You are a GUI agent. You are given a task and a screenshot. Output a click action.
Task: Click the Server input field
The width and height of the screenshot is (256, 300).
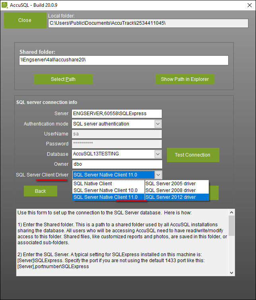pos(117,114)
